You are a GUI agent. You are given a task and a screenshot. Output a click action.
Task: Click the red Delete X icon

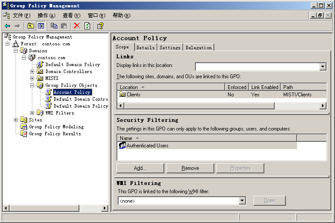pyautogui.click(x=77, y=26)
